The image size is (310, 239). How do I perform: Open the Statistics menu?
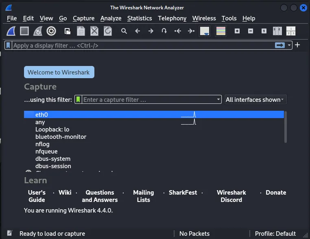(139, 18)
